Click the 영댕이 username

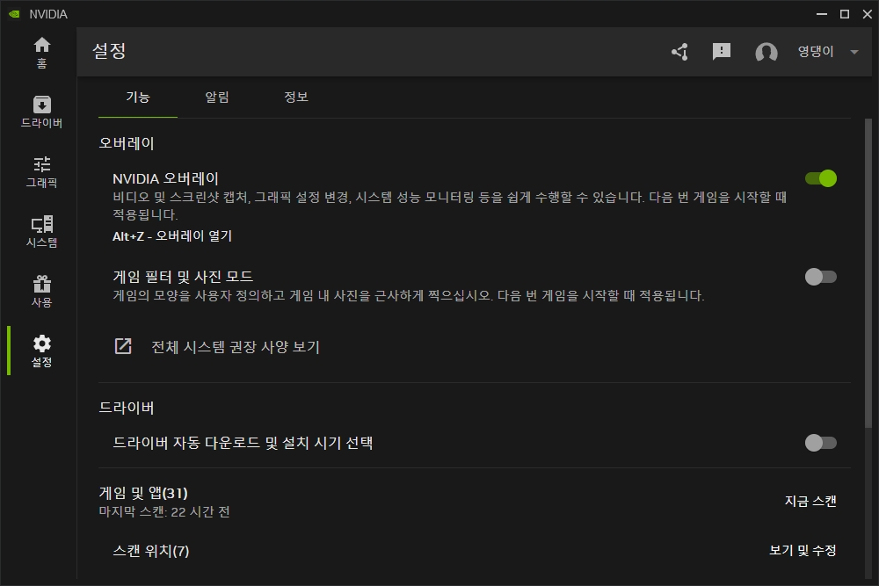tap(817, 52)
